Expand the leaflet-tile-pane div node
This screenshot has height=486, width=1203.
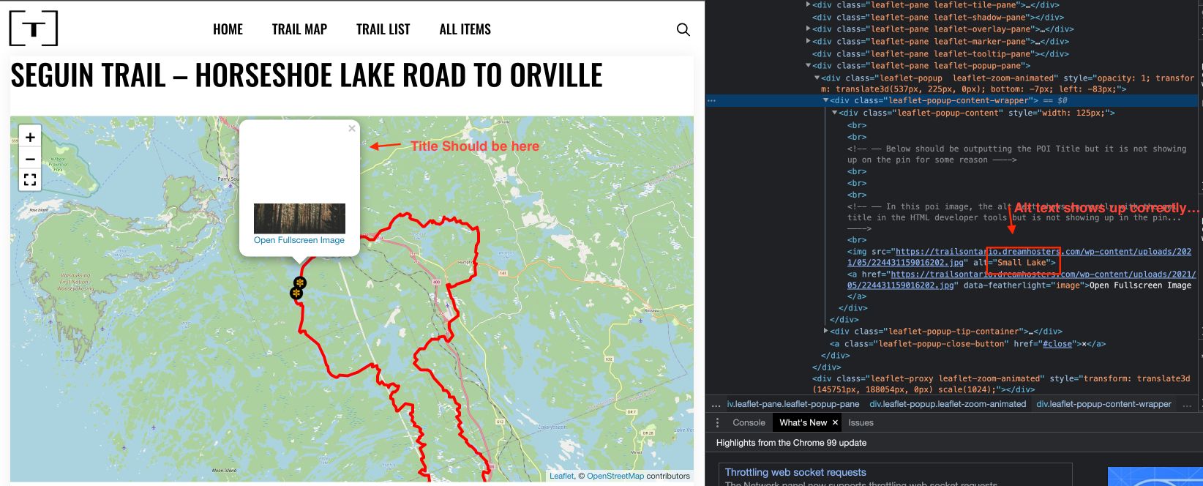(808, 4)
